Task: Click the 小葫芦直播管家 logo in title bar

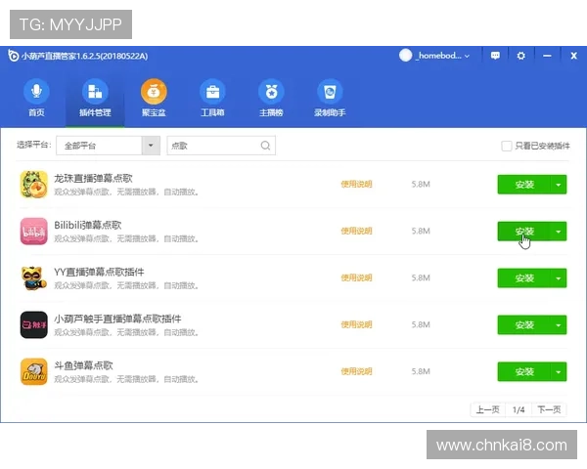Action: pos(13,56)
